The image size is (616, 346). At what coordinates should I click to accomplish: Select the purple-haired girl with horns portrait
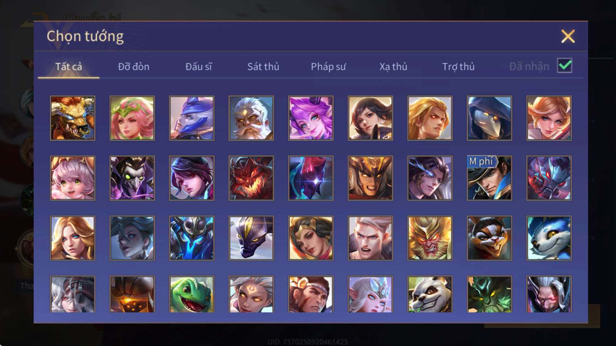(311, 118)
